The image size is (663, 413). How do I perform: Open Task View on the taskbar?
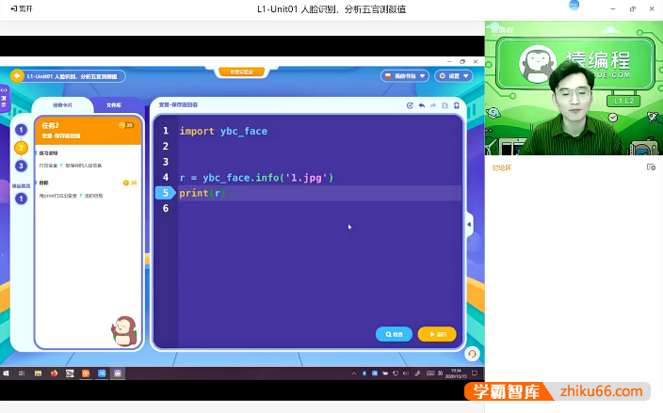[22, 373]
